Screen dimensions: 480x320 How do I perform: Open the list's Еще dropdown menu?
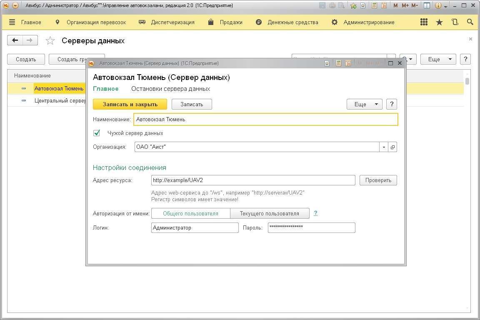[x=438, y=59]
